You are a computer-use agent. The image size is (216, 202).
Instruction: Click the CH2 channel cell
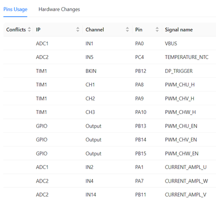pyautogui.click(x=90, y=98)
